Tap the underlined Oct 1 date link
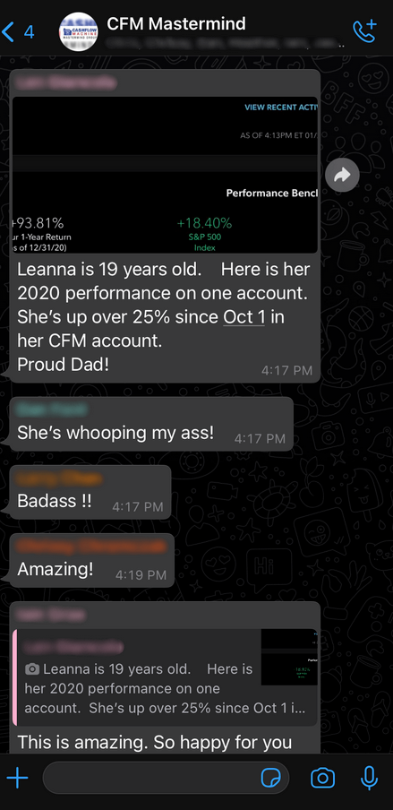This screenshot has width=393, height=810. (x=243, y=316)
